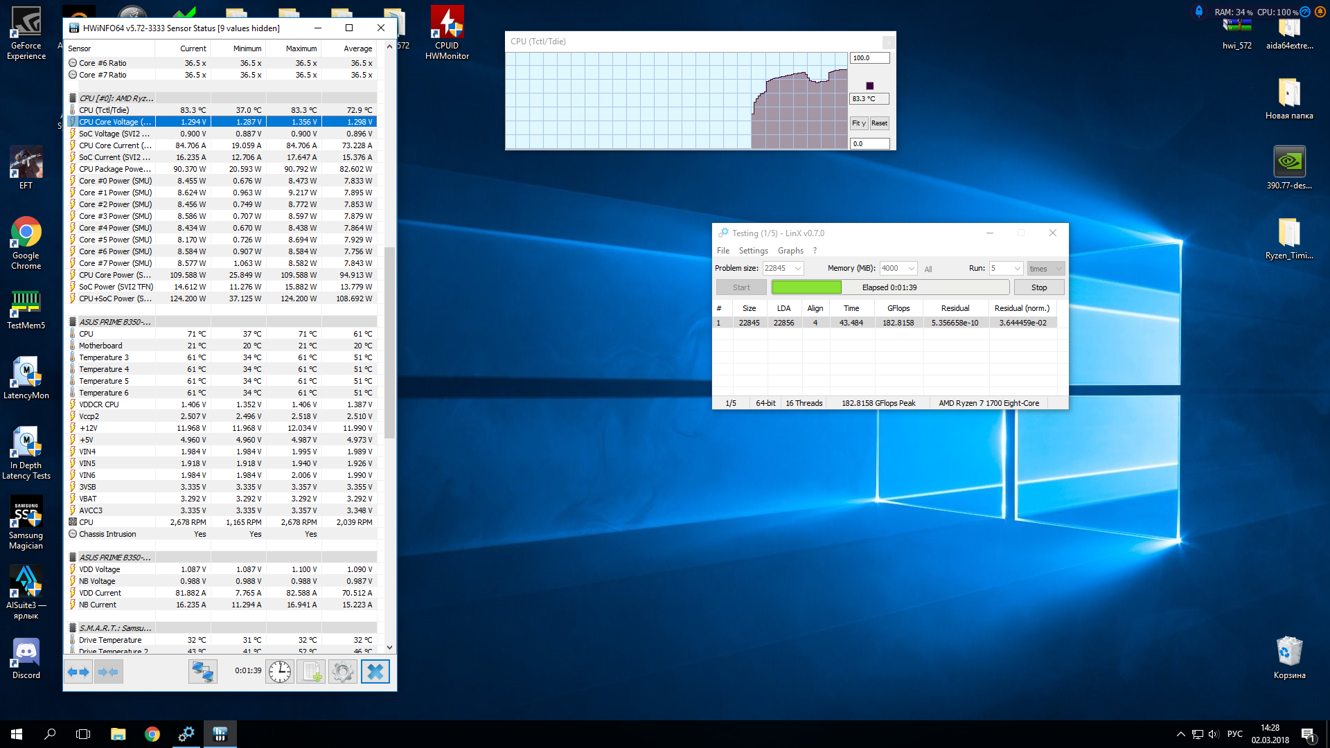Click Fit y on the CPU graph
The height and width of the screenshot is (748, 1330).
point(858,123)
